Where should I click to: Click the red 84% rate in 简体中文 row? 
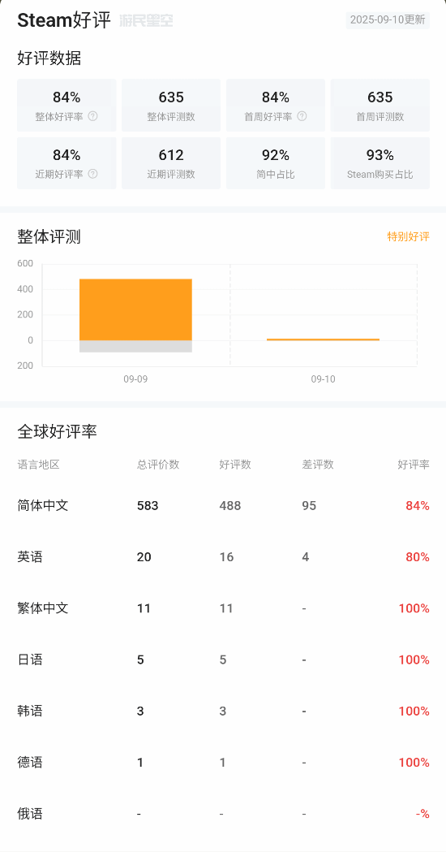point(418,506)
